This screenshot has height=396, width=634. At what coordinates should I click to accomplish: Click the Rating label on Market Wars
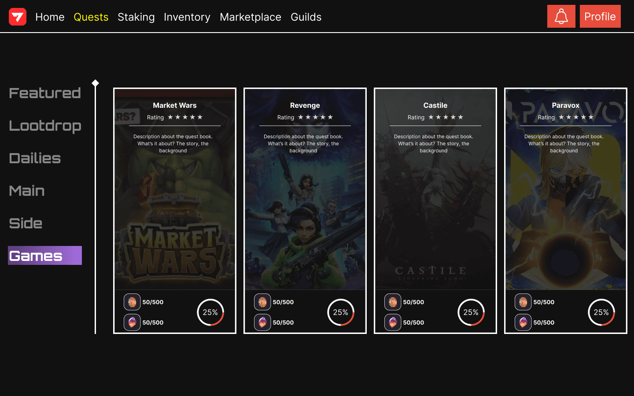[x=155, y=117]
